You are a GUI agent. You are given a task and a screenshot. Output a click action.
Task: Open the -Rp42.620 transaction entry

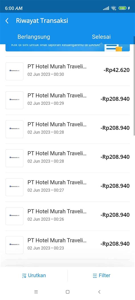point(67,71)
